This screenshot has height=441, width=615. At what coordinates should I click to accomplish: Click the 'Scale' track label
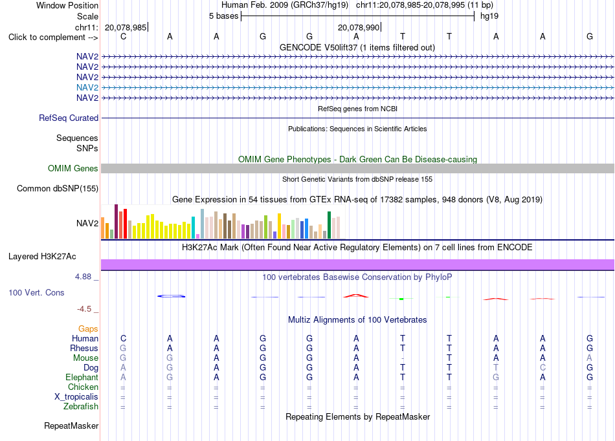pyautogui.click(x=87, y=16)
